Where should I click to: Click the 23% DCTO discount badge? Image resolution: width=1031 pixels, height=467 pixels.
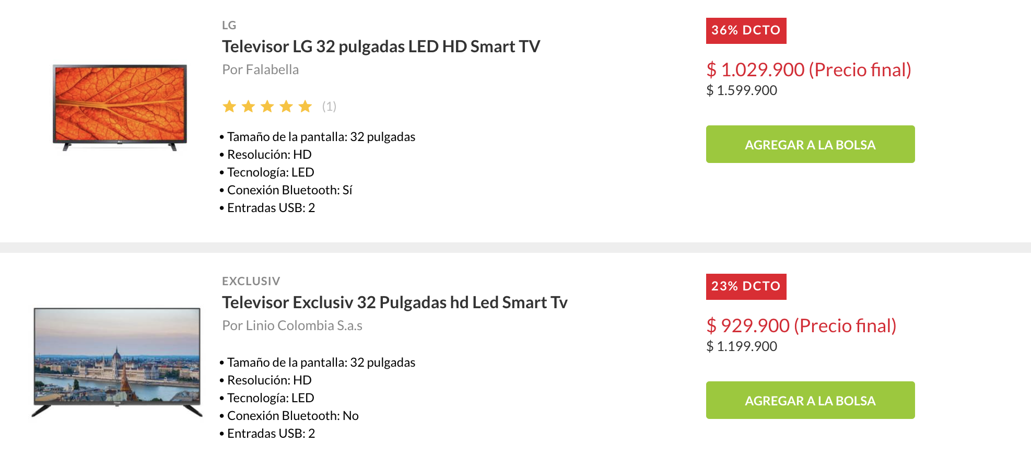click(x=746, y=287)
